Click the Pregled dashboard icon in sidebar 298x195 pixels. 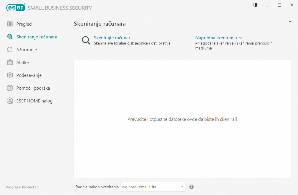click(x=10, y=24)
